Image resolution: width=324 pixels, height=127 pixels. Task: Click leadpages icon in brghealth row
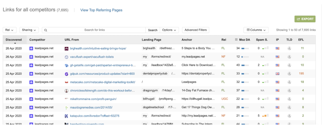coord(31,48)
